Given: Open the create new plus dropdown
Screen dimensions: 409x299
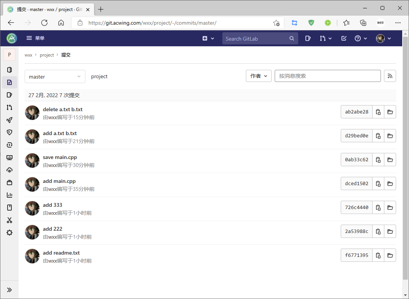Looking at the screenshot, I should tap(208, 38).
